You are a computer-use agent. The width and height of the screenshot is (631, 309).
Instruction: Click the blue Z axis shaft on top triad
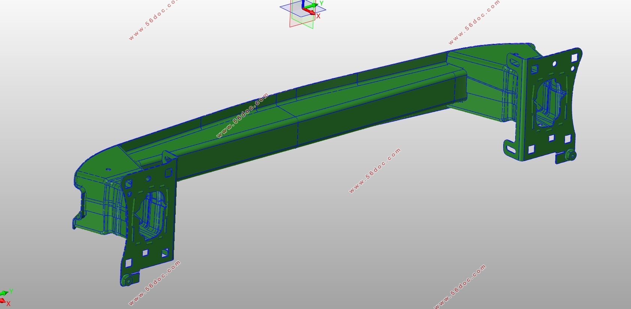pos(303,4)
